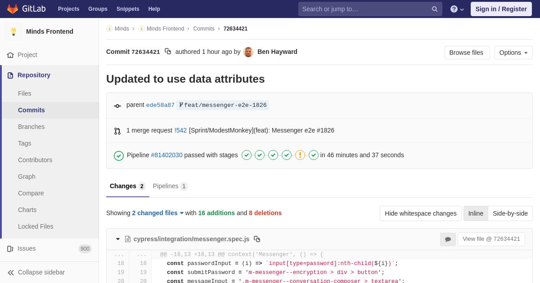Click Commits breadcrumb link
Image resolution: width=540 pixels, height=283 pixels.
[x=204, y=29]
